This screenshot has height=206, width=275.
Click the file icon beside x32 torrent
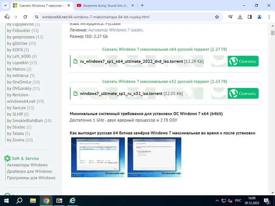pos(75,94)
